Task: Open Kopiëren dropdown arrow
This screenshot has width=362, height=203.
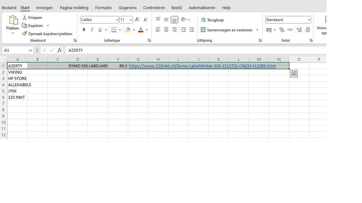Action: [x=48, y=26]
